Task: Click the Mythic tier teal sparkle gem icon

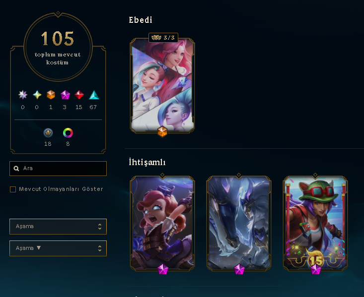Action: point(37,95)
